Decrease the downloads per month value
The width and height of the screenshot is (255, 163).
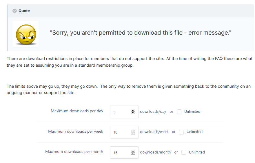click(133, 153)
